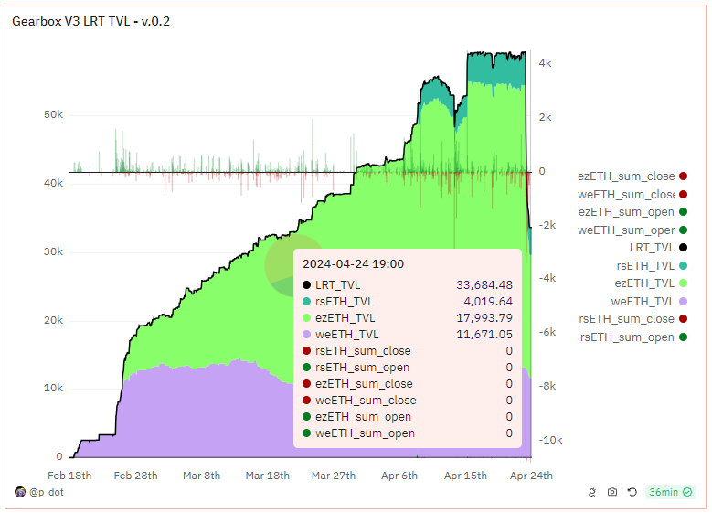Hide the ezETH_sum_open series in the legend
The height and width of the screenshot is (513, 712).
coord(632,212)
